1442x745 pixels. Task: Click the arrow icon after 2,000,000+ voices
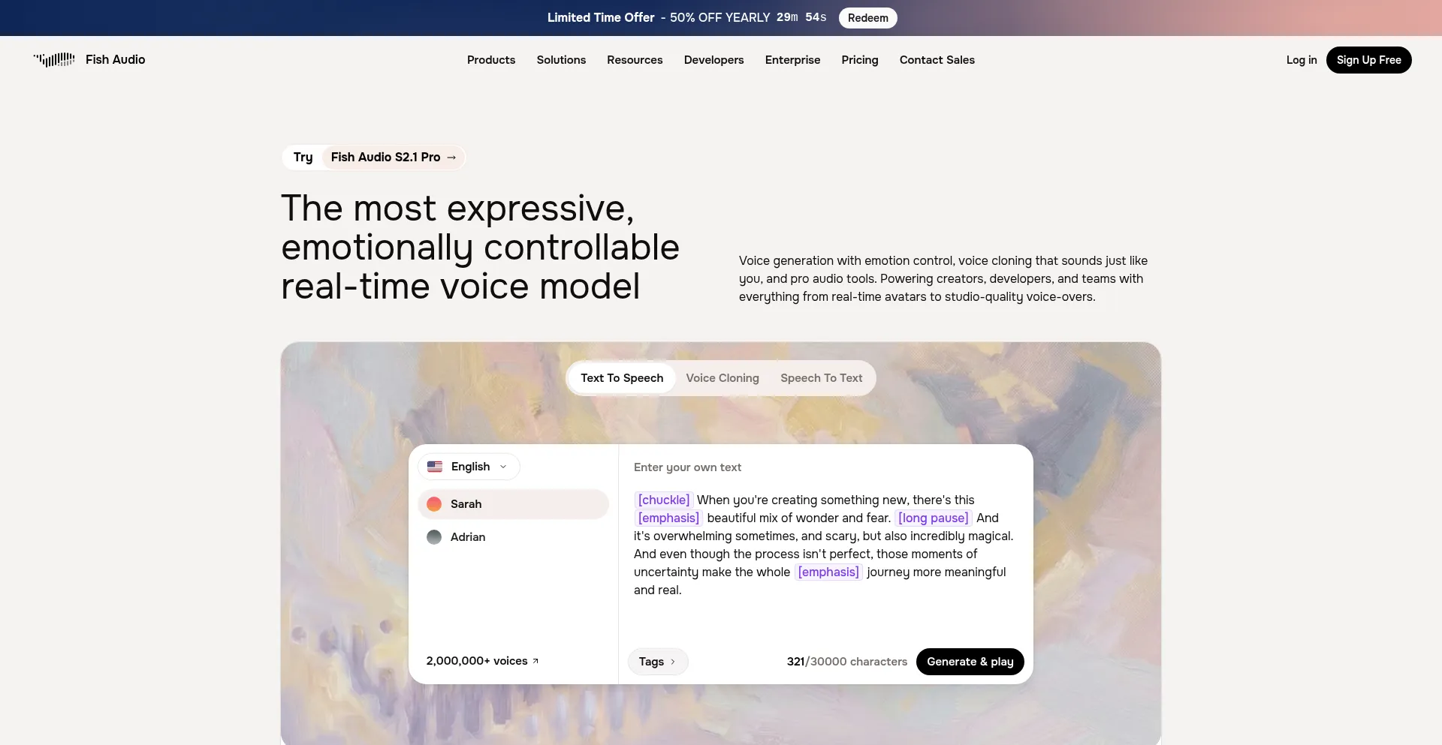pos(535,661)
